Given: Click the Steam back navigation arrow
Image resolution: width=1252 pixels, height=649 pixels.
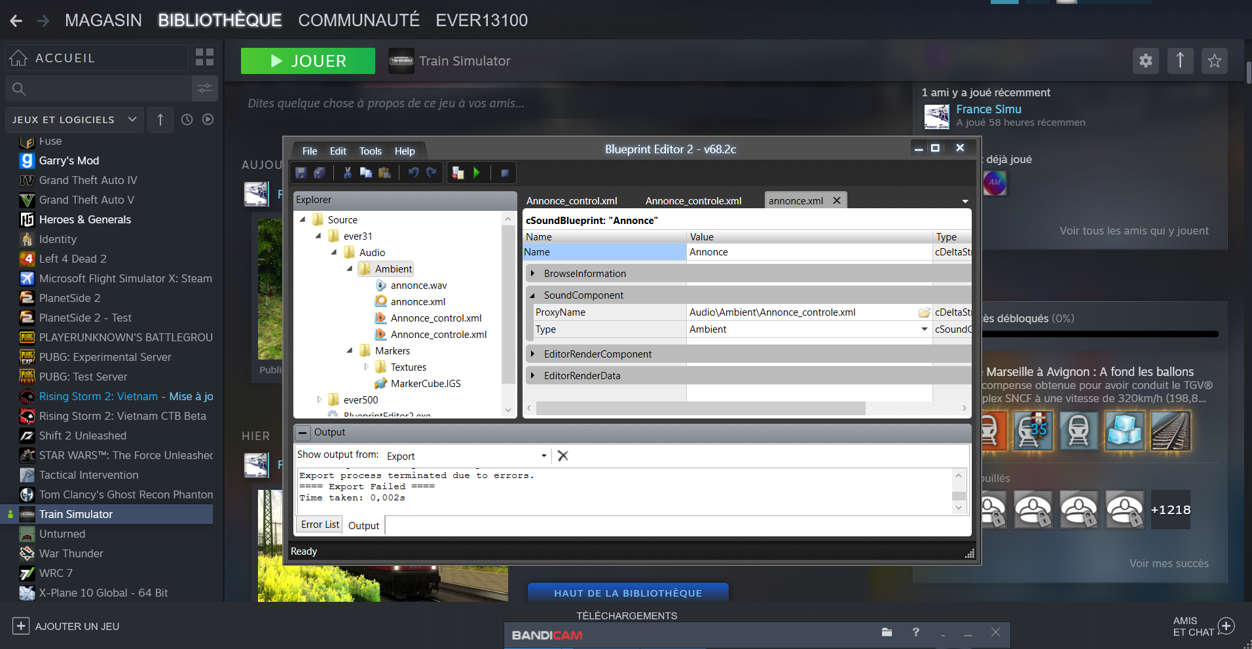Looking at the screenshot, I should click(x=16, y=21).
